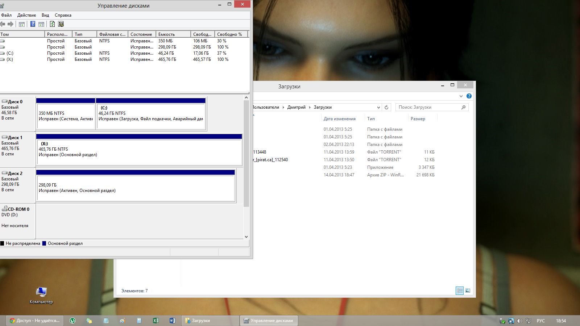Launch Excel from the taskbar
580x326 pixels.
click(156, 321)
